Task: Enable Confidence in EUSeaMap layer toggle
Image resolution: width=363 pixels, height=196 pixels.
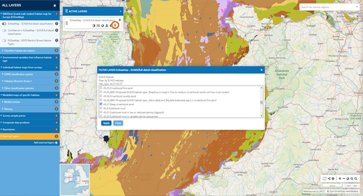Action: tap(4, 31)
